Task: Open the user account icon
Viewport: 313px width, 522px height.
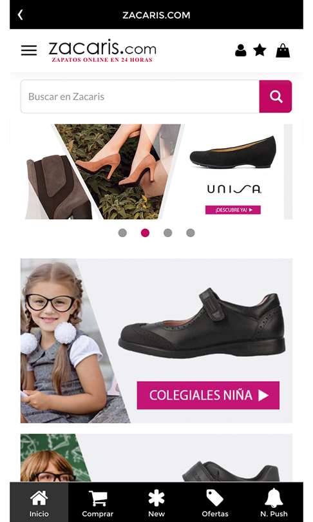Action: 240,50
